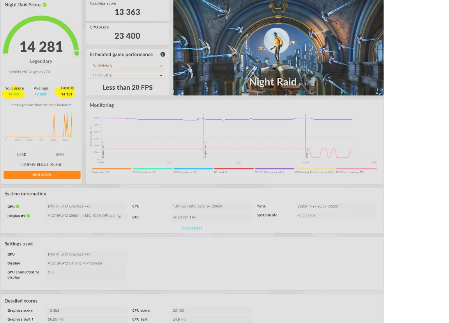The width and height of the screenshot is (449, 323).
Task: Click the GPU connected to display true value
Action: click(86, 275)
